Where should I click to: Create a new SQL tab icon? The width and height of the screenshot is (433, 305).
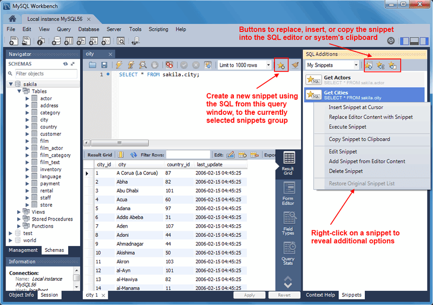tap(14, 41)
